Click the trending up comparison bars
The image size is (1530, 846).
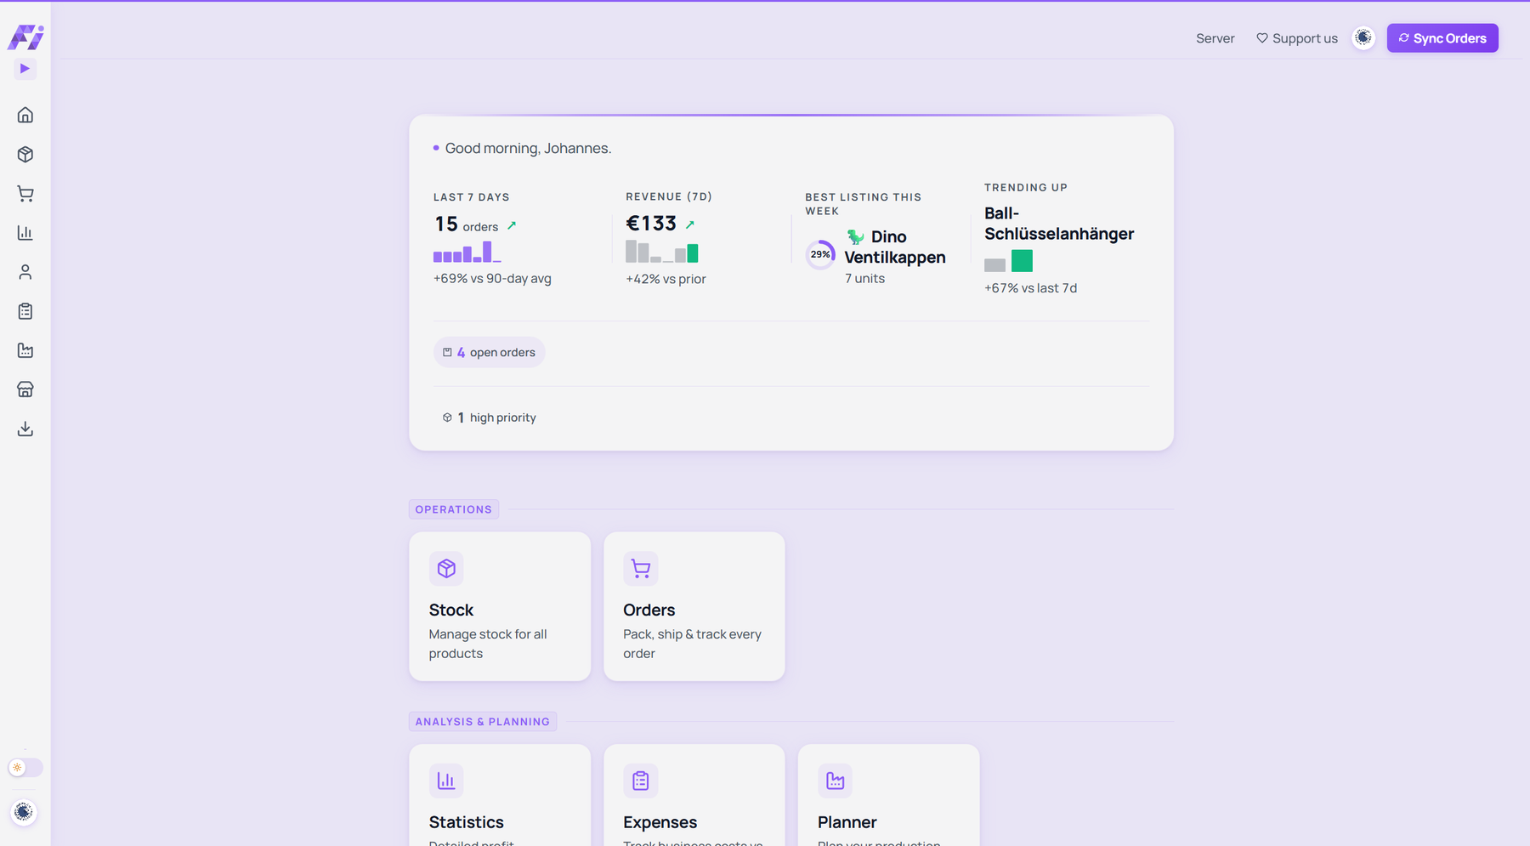1008,261
